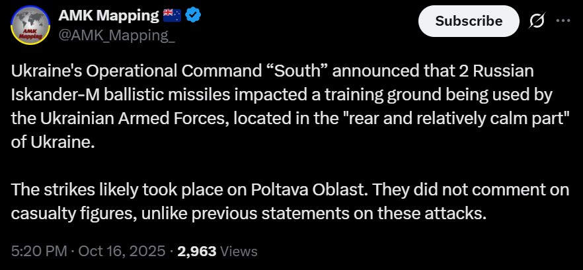Click the Operational Command "South" phrase

pos(195,71)
